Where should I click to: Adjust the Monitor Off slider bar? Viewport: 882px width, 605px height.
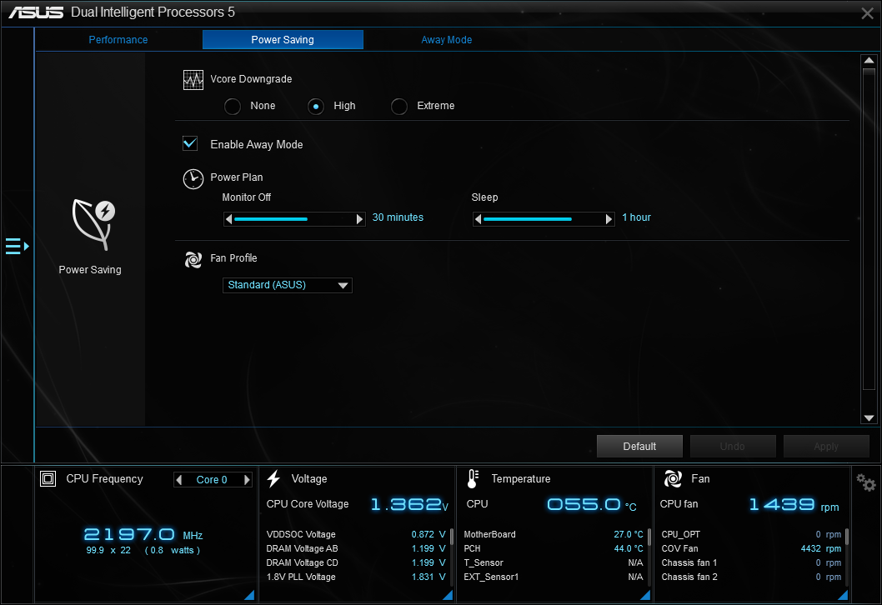click(294, 218)
